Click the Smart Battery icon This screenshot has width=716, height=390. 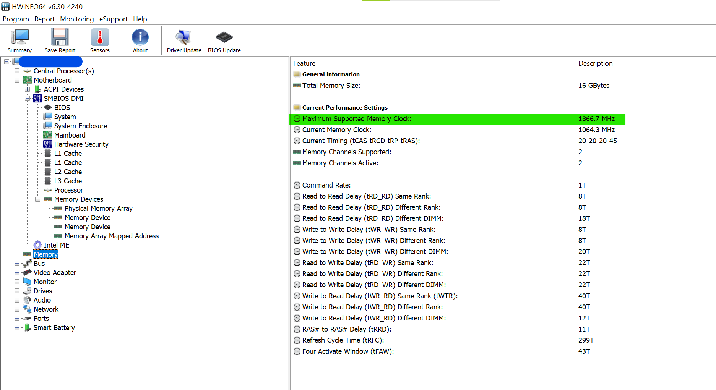[x=27, y=327]
